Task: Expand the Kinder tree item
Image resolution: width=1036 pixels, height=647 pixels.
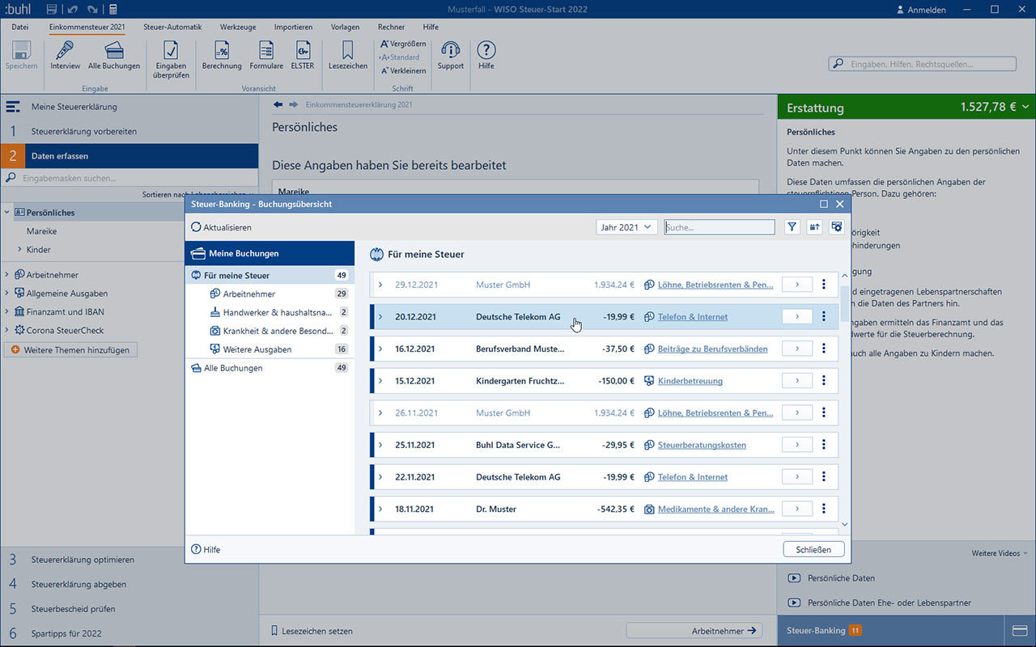Action: [20, 250]
